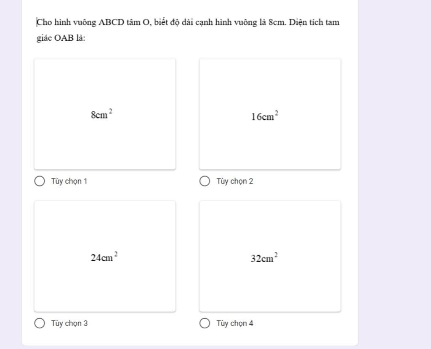The image size is (431, 349).
Task: Click the 'Tùy chọn 4' label text
Action: click(234, 323)
